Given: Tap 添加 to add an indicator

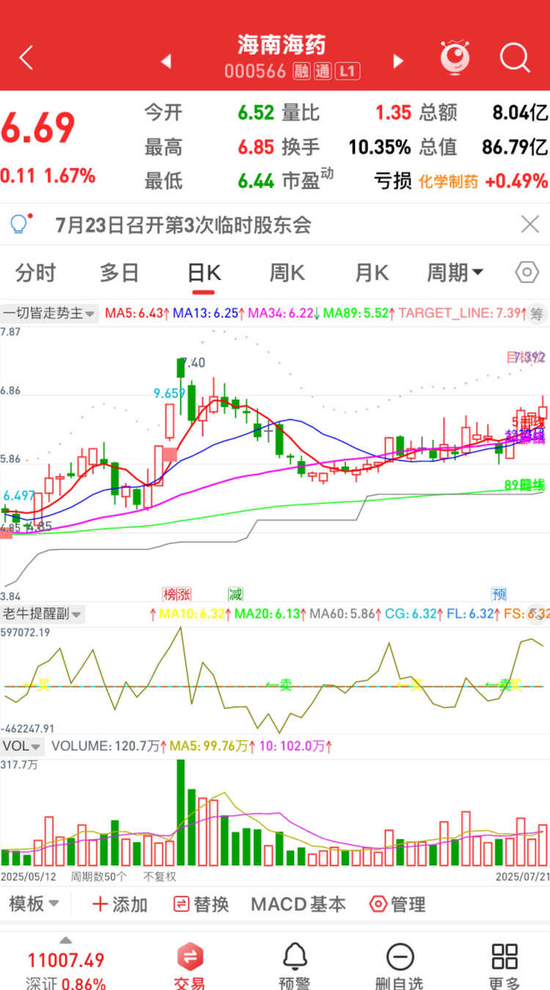Looking at the screenshot, I should point(120,904).
